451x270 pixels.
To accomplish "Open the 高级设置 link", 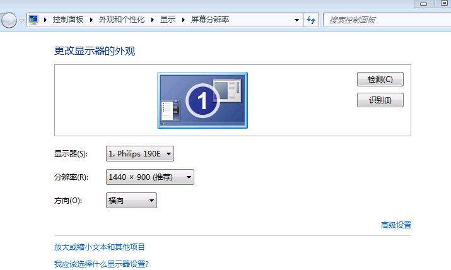I will [x=395, y=225].
